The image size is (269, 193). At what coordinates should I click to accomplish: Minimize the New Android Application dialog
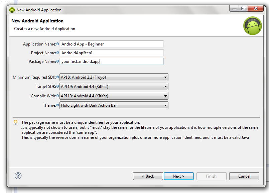tap(234, 9)
